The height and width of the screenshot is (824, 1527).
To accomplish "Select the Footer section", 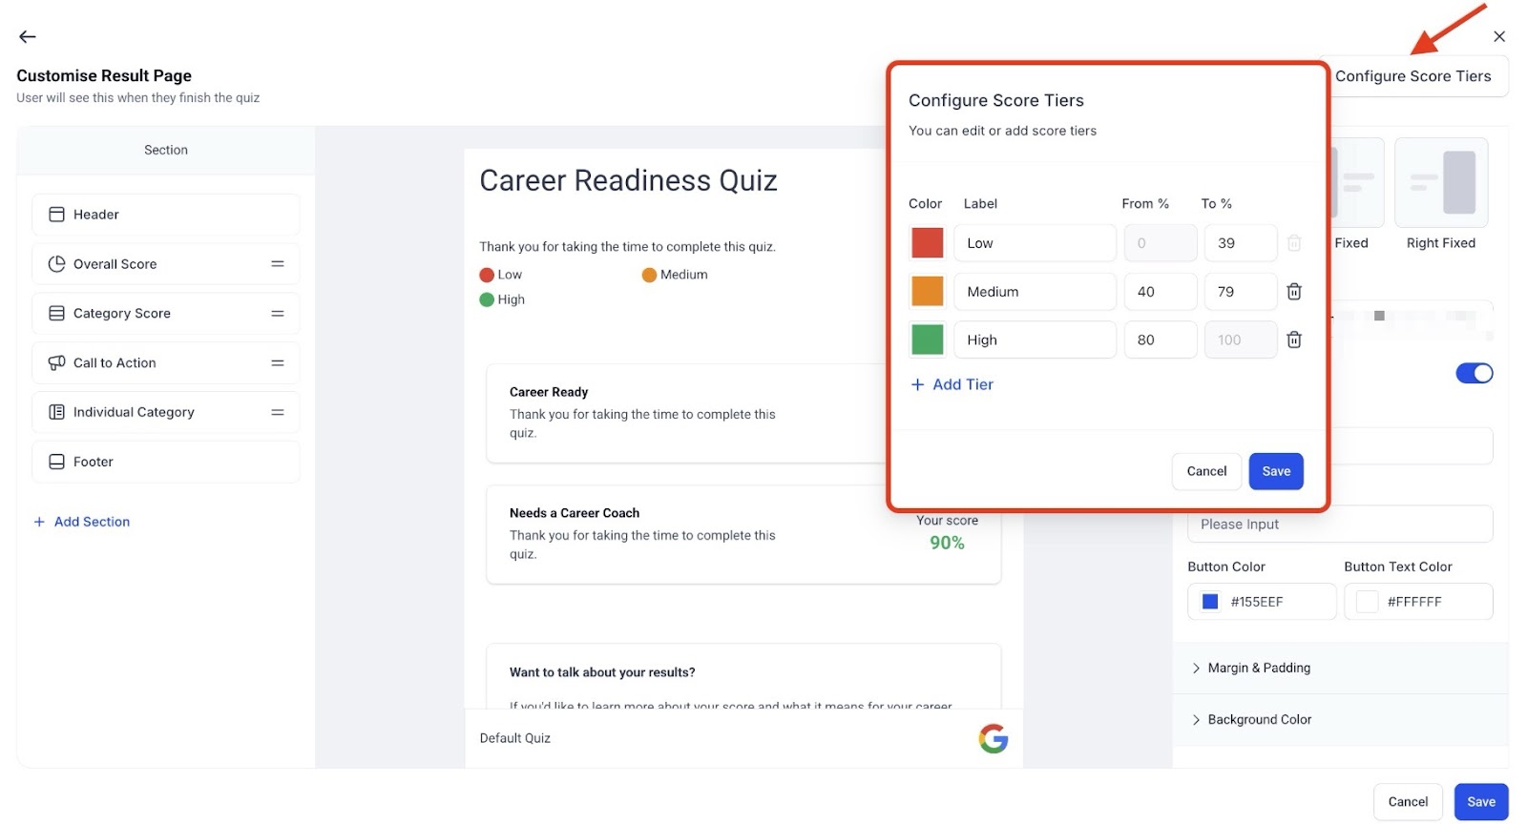I will click(x=165, y=462).
